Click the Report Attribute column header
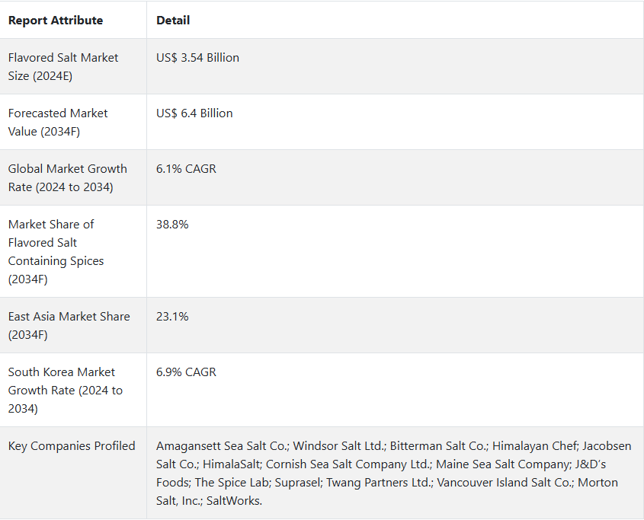The image size is (644, 520). coord(56,21)
